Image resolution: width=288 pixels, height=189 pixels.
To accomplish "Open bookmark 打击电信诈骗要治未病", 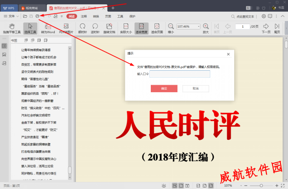I will pyautogui.click(x=36, y=152).
